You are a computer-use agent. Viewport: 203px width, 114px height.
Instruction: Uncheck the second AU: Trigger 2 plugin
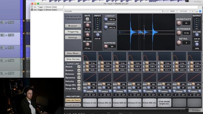click(32, 10)
